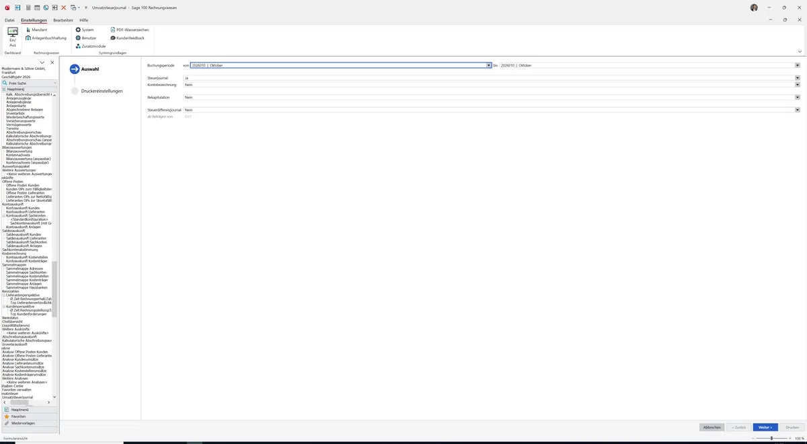Image resolution: width=807 pixels, height=444 pixels.
Task: Click the user profile avatar
Action: (x=754, y=7)
